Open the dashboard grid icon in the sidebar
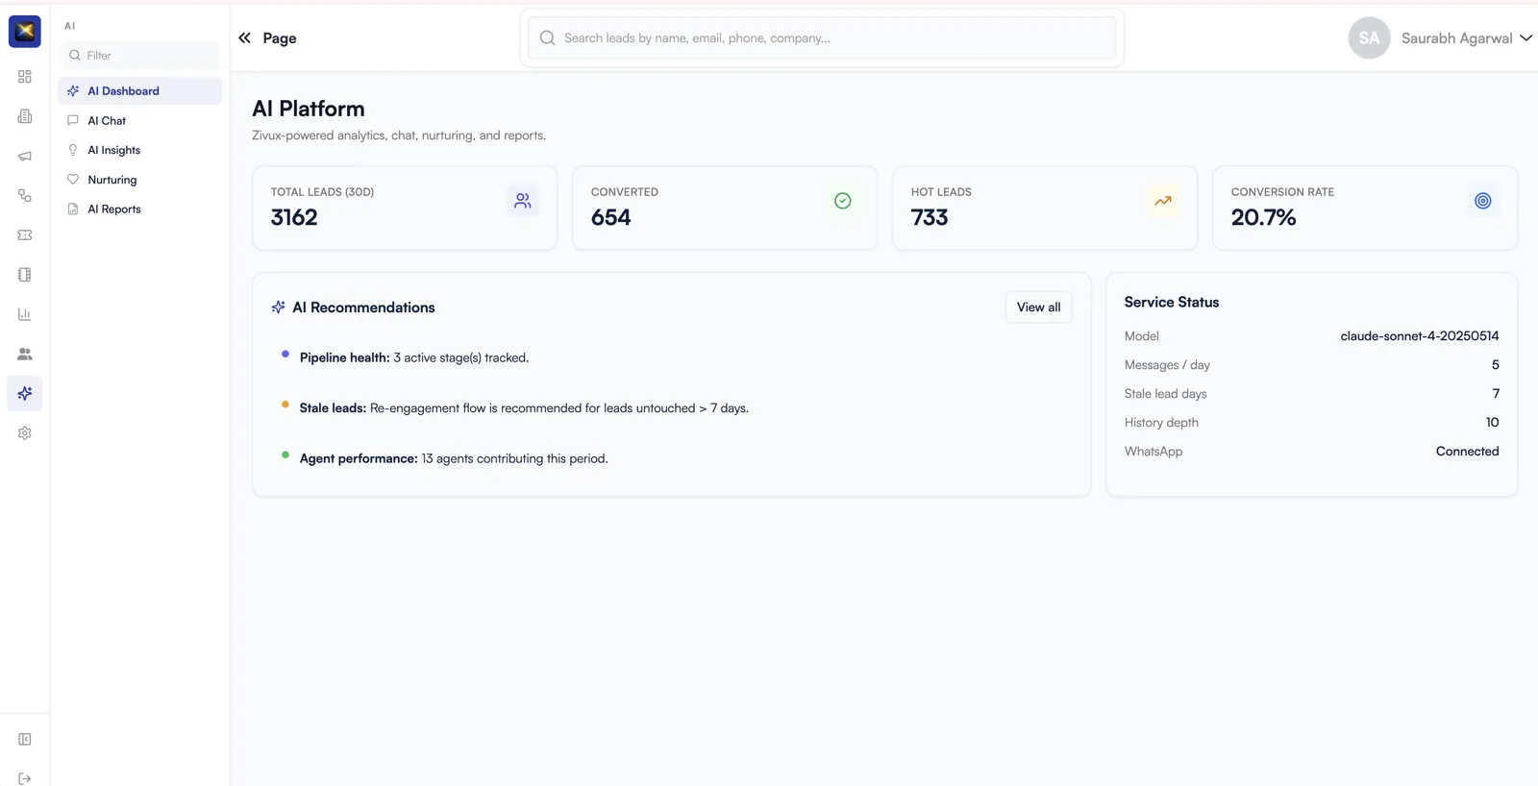 (25, 77)
